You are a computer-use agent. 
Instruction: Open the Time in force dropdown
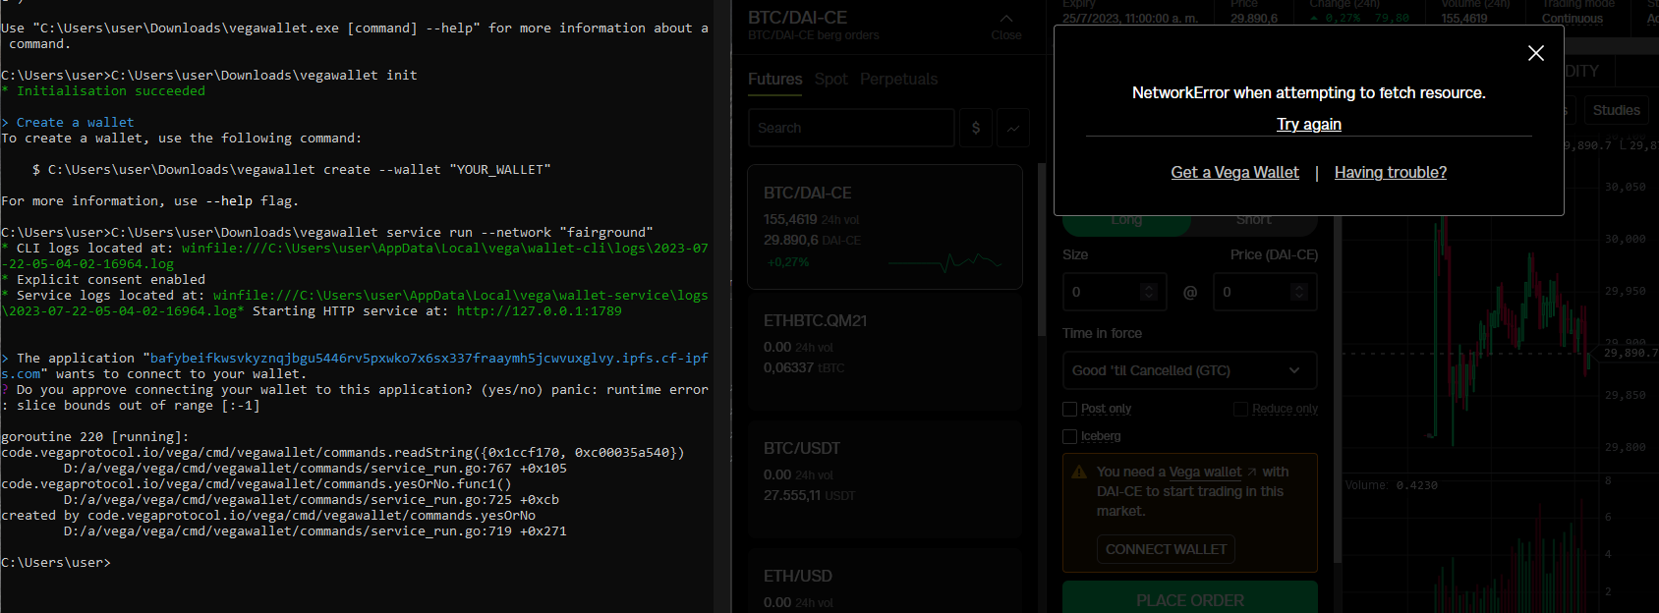click(x=1189, y=370)
